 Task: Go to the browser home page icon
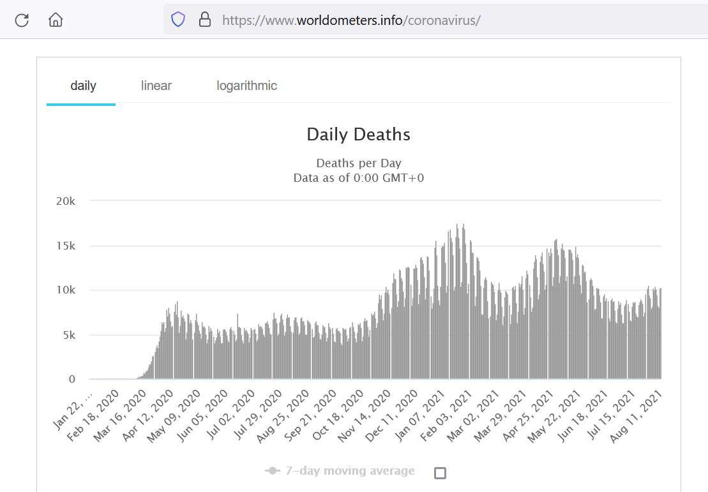[x=56, y=20]
